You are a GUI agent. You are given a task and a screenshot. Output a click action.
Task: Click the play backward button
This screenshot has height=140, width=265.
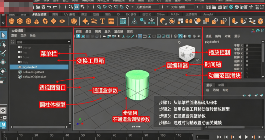coord(239,137)
